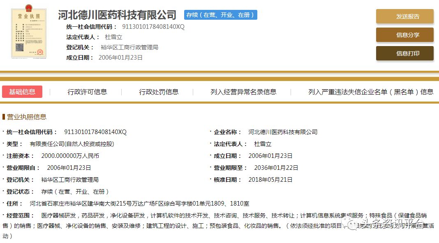The width and height of the screenshot is (439, 243).
Task: Click the 核准日期 value 2018年05月21日
Action: tap(270, 180)
